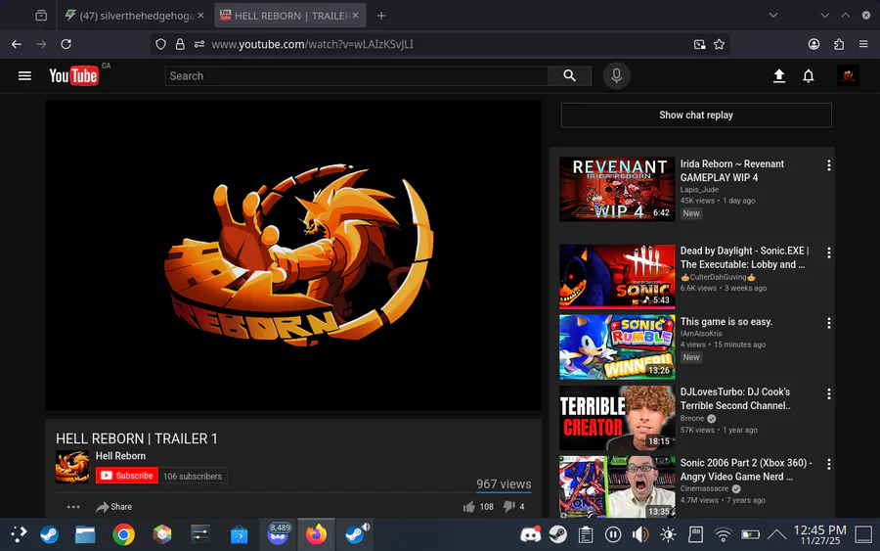
Task: Click into the YouTube Search field
Action: coord(356,75)
